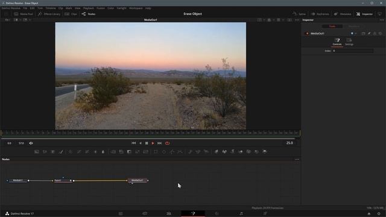Add a Polygon mask node
The height and width of the screenshot is (217, 386).
[x=172, y=152]
